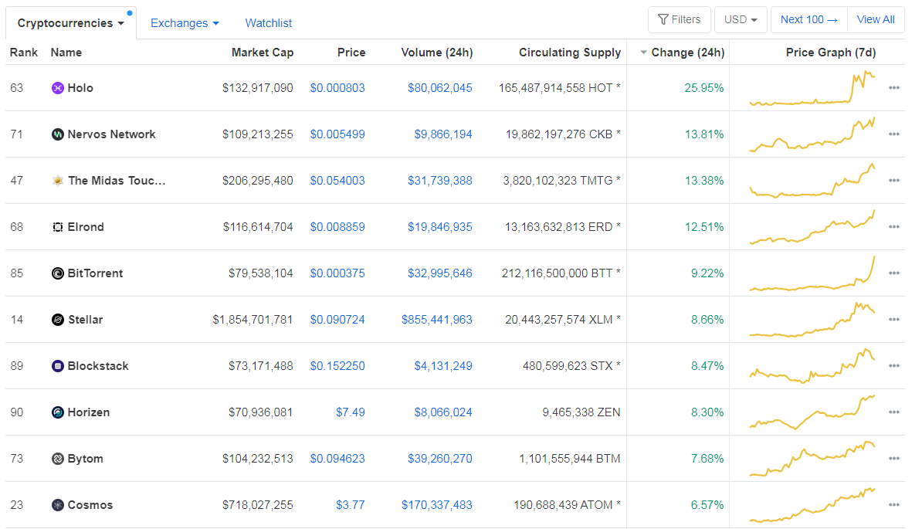Open the three-dot menu for Bytom
922x529 pixels.
pyautogui.click(x=893, y=459)
